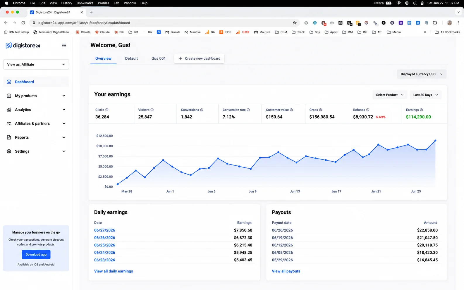Click the Chrome address bar URL

click(x=84, y=23)
